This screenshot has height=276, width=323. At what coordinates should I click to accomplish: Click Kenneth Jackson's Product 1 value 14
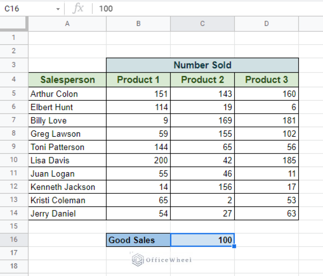[139, 187]
